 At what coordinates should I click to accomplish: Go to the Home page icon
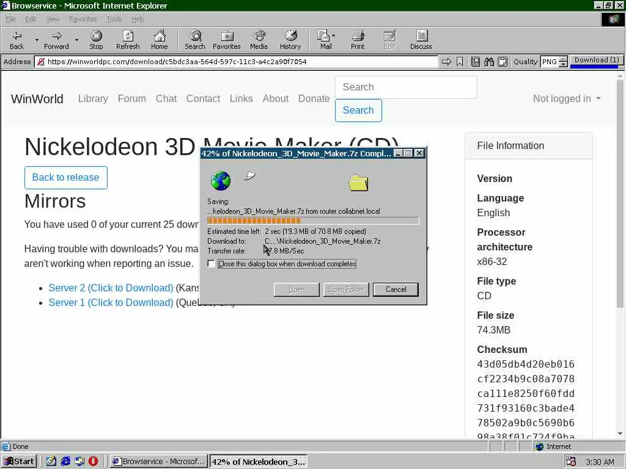160,40
